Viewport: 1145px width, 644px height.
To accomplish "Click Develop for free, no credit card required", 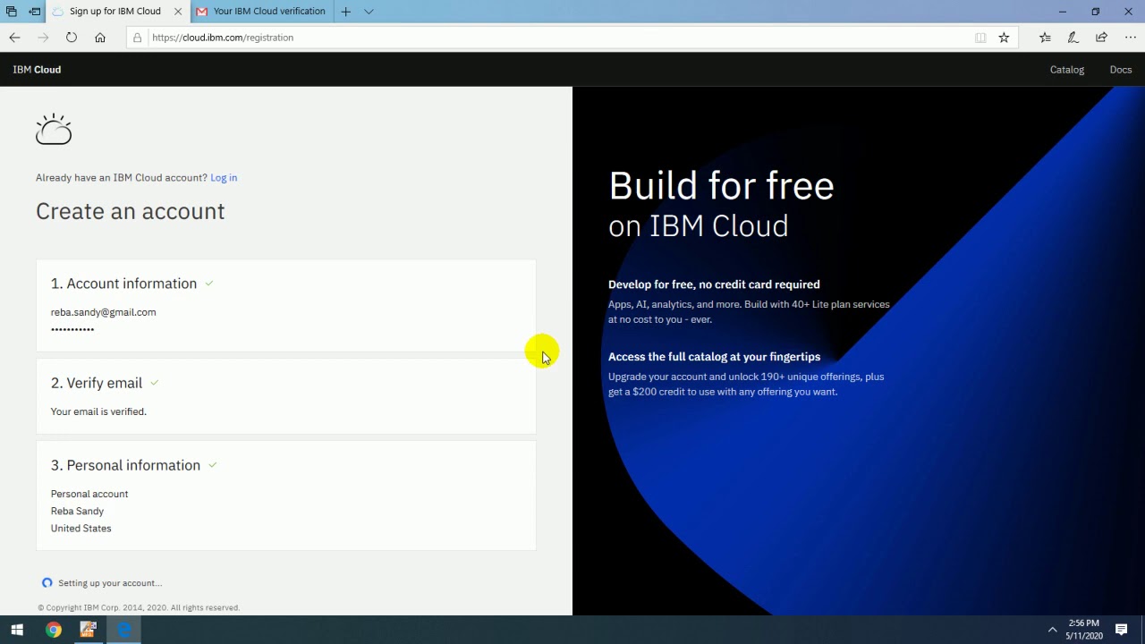I will (714, 284).
